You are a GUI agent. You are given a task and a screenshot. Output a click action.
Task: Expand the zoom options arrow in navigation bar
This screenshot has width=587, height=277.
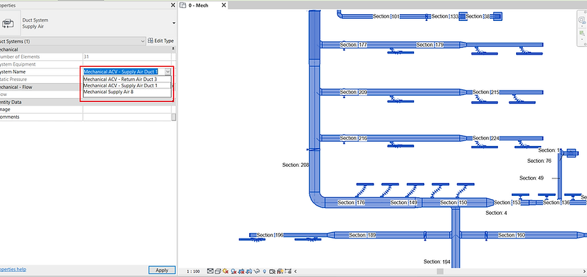tap(582, 39)
